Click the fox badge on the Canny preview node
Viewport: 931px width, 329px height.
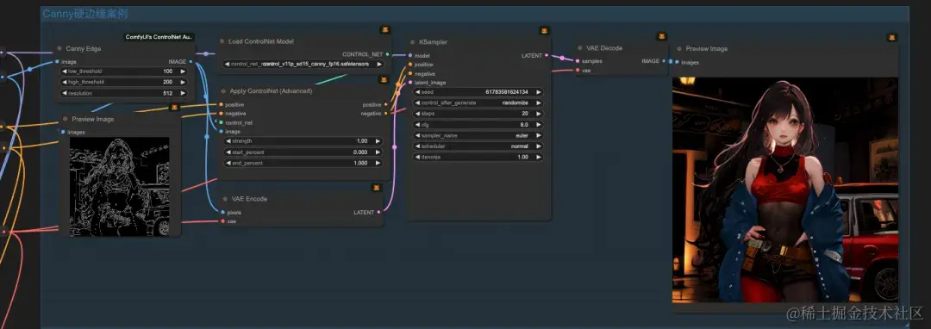(174, 108)
